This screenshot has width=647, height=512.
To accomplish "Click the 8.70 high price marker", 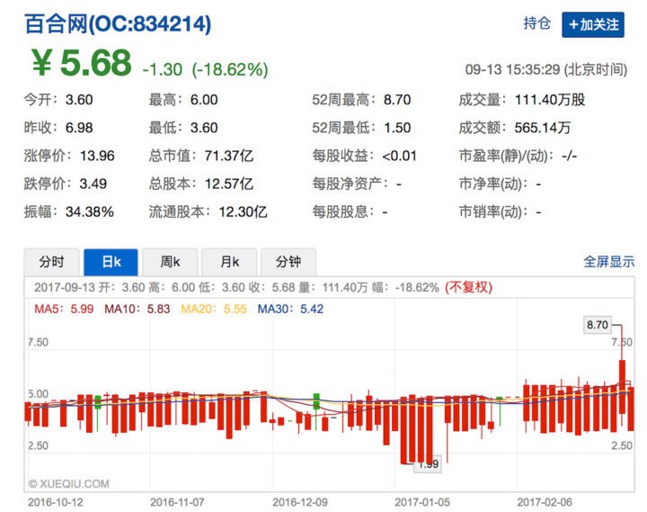I will pyautogui.click(x=597, y=325).
